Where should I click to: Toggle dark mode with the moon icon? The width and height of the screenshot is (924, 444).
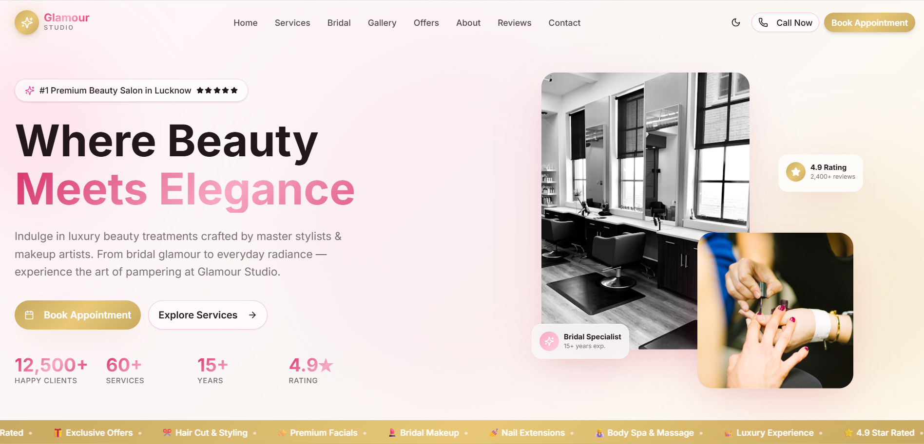(736, 22)
